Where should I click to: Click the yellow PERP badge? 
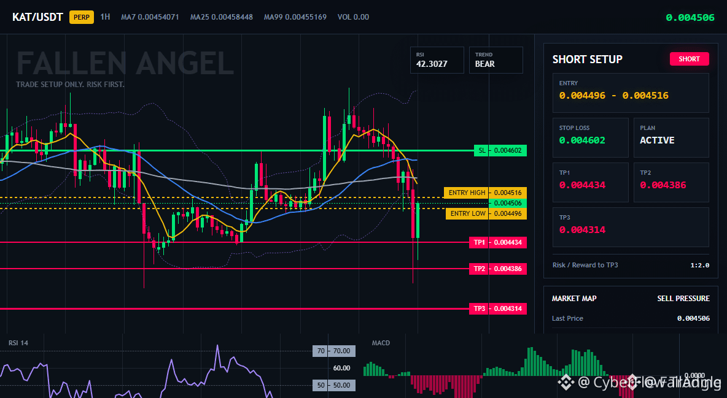click(82, 17)
